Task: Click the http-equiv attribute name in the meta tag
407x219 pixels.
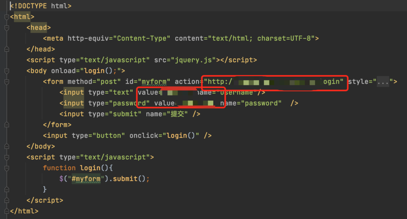Action: [88, 38]
